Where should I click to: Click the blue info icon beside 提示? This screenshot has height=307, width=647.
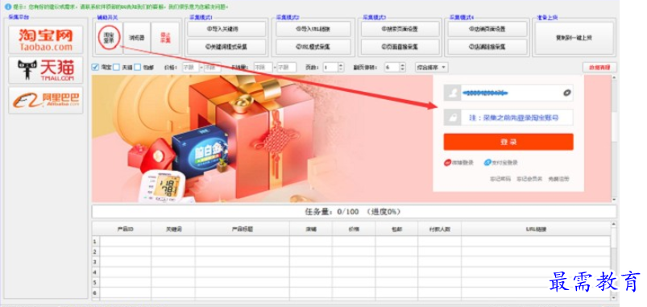pos(7,7)
